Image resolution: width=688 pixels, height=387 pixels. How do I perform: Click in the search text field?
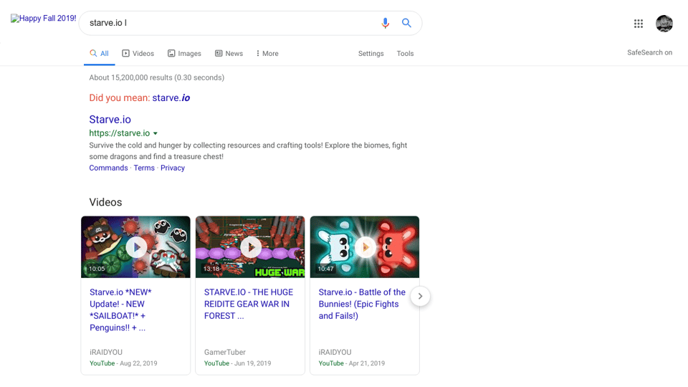230,23
